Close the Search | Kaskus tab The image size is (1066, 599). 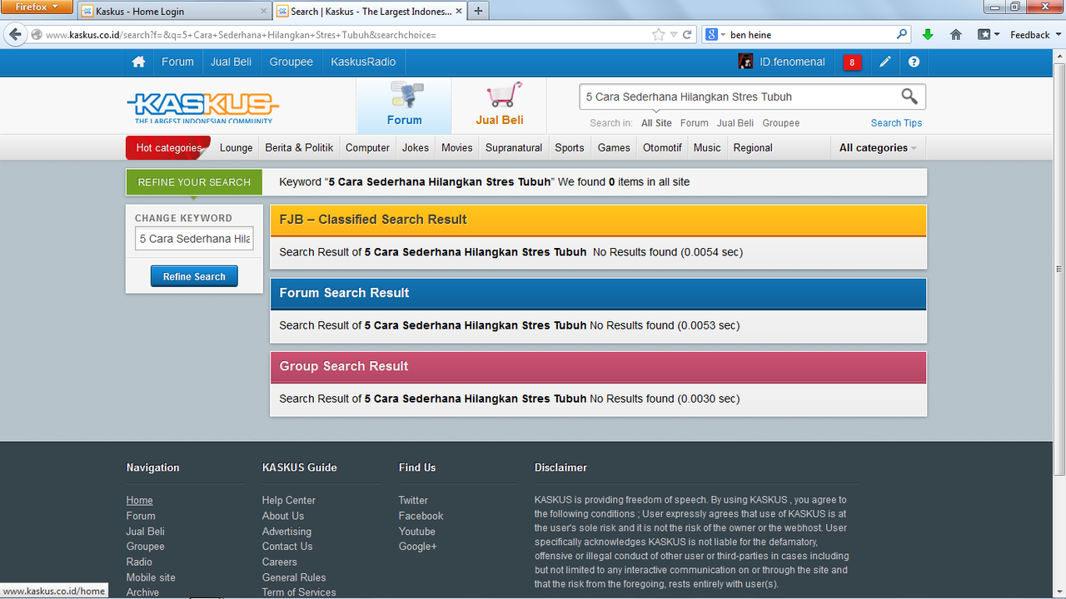(458, 12)
